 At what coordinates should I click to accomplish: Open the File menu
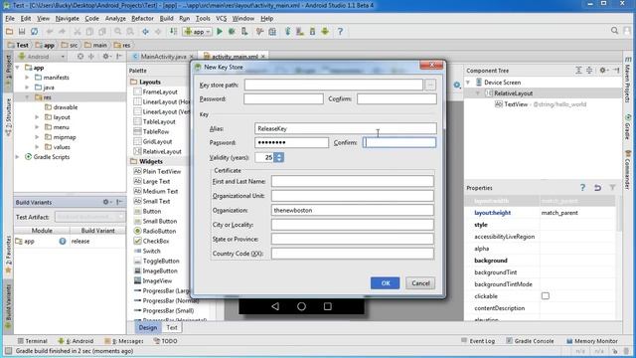10,18
